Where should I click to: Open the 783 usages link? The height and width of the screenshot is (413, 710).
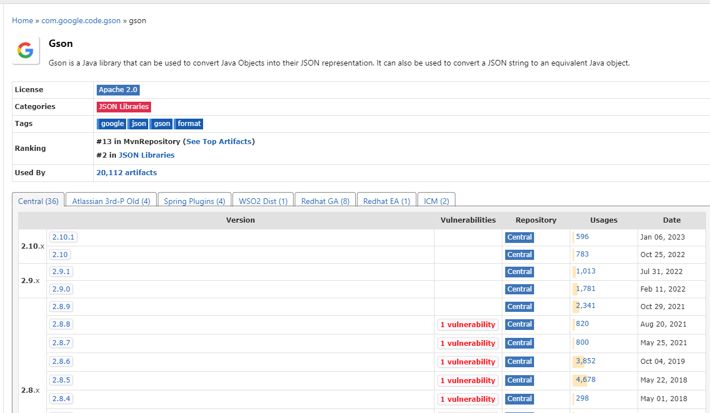(x=582, y=254)
